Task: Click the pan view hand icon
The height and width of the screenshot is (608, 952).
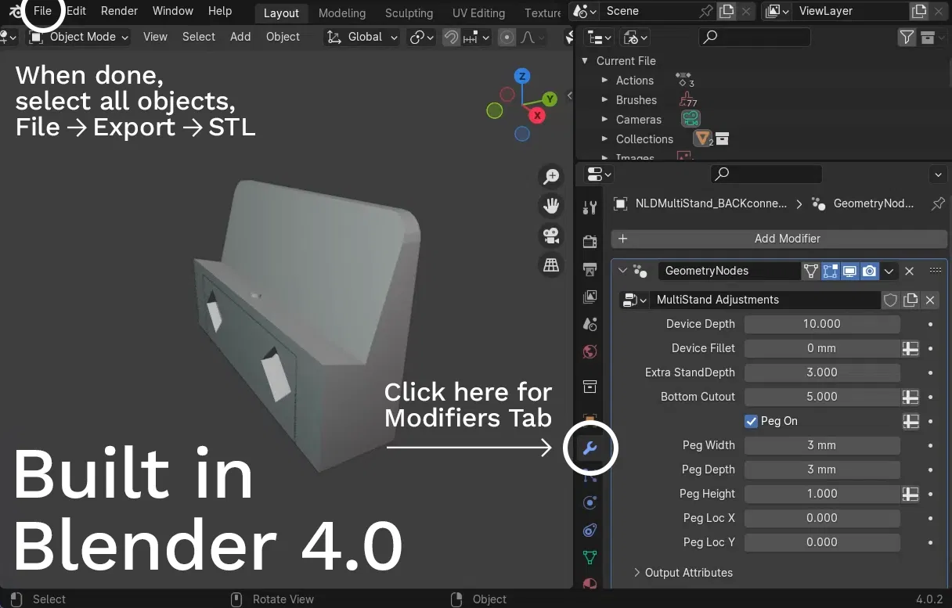Action: click(551, 206)
